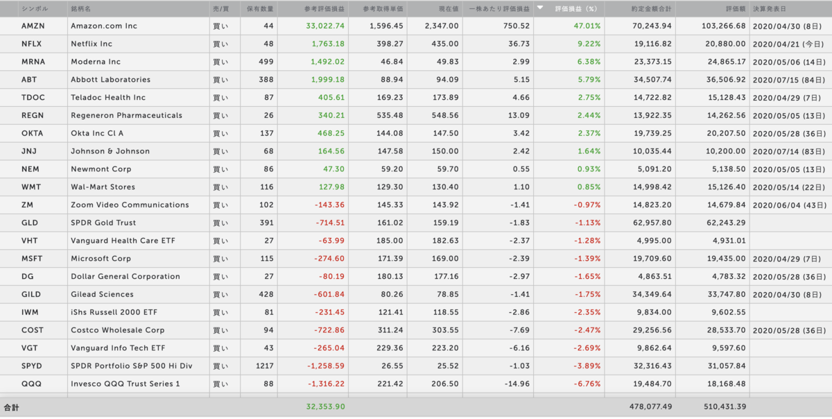Open Newmont Corp name
The height and width of the screenshot is (419, 832).
tap(101, 169)
